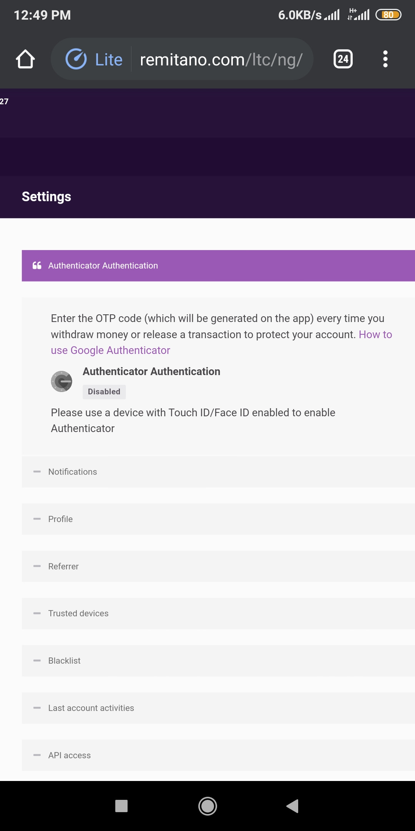Expand the API access section
The width and height of the screenshot is (415, 831).
218,755
